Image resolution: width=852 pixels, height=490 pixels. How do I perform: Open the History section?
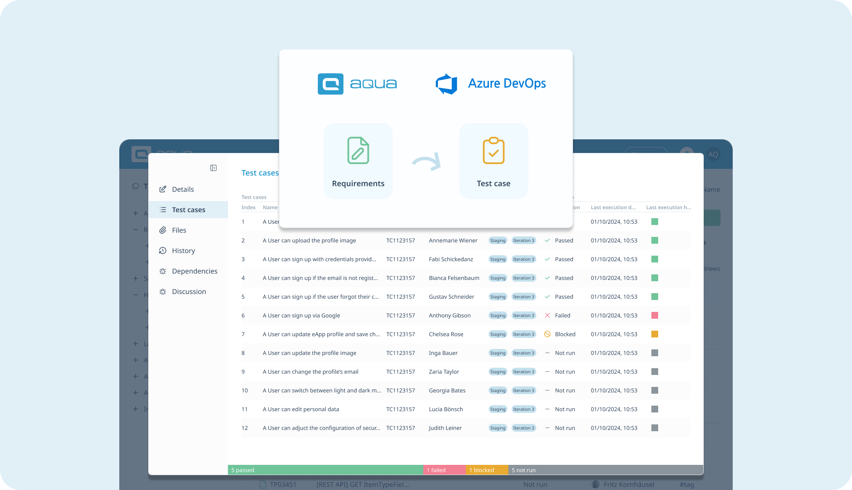(183, 251)
